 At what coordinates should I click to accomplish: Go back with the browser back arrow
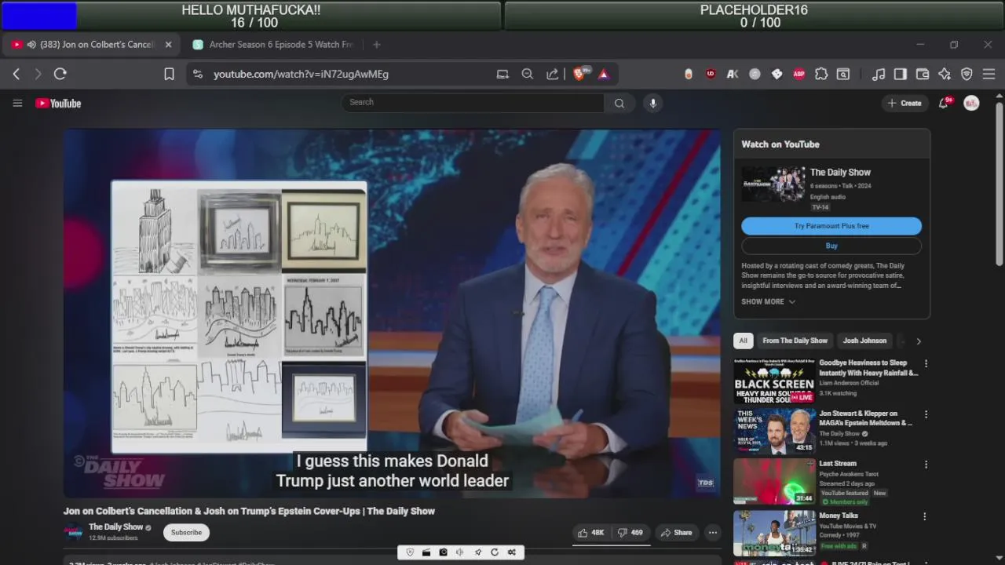pyautogui.click(x=16, y=74)
